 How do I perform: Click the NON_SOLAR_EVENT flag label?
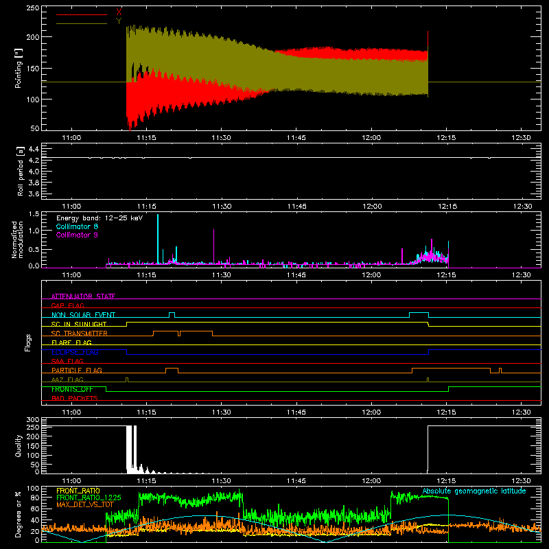click(x=83, y=315)
